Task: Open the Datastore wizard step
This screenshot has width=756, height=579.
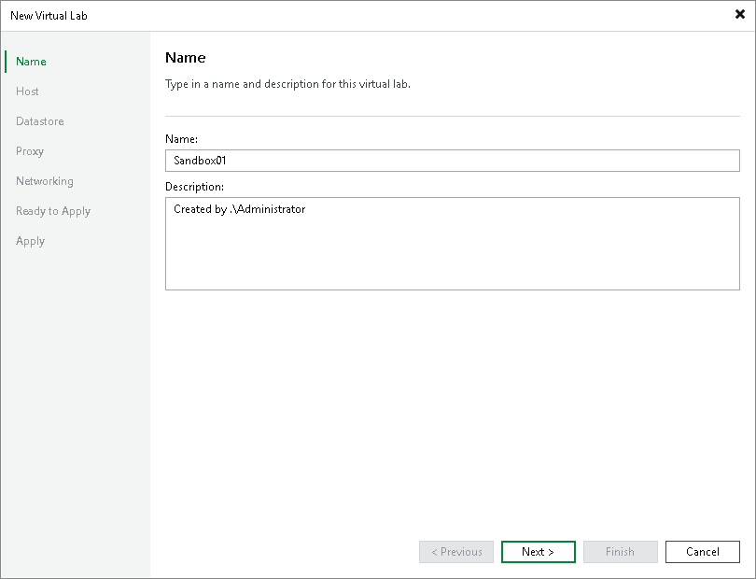Action: pyautogui.click(x=39, y=121)
